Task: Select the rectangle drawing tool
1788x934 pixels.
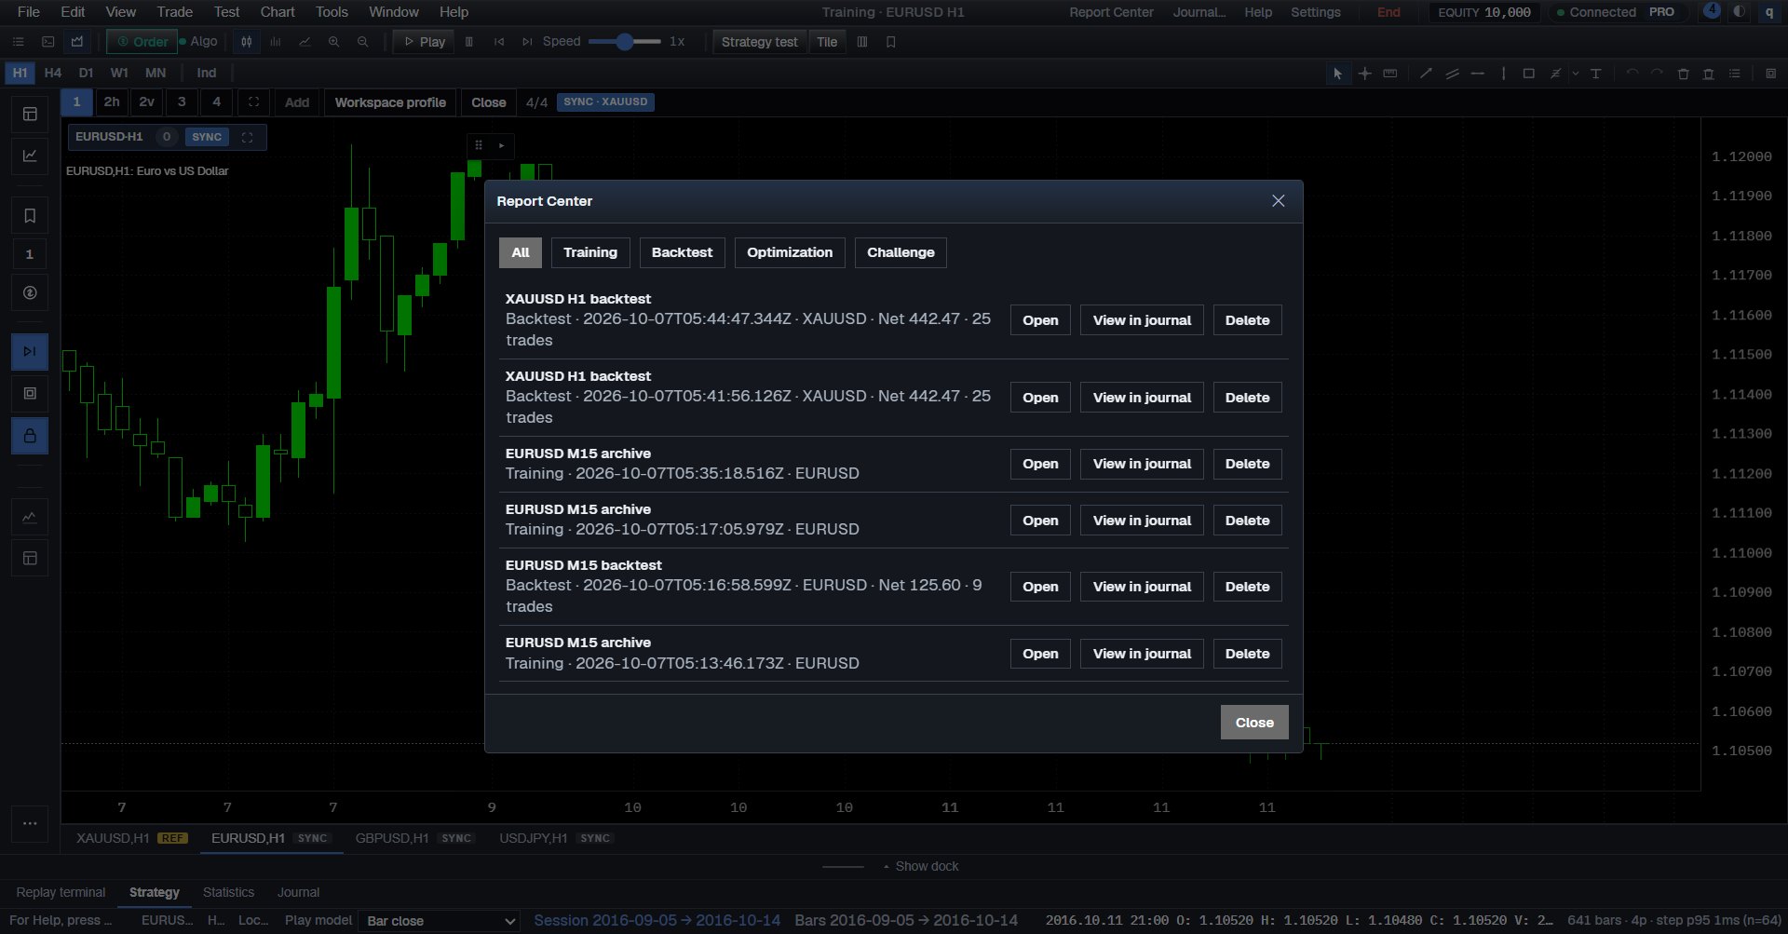Action: (1528, 74)
